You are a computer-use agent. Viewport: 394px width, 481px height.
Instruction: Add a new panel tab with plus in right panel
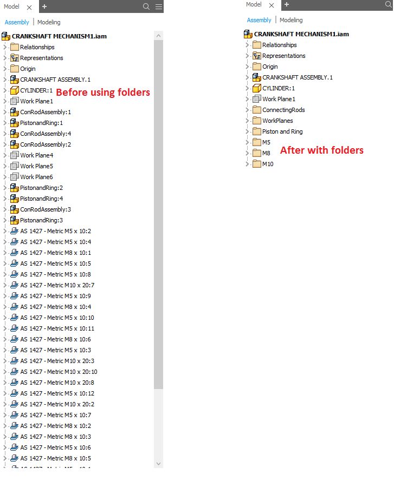click(x=287, y=4)
